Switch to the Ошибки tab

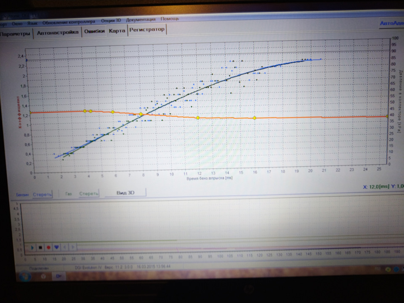coord(94,31)
